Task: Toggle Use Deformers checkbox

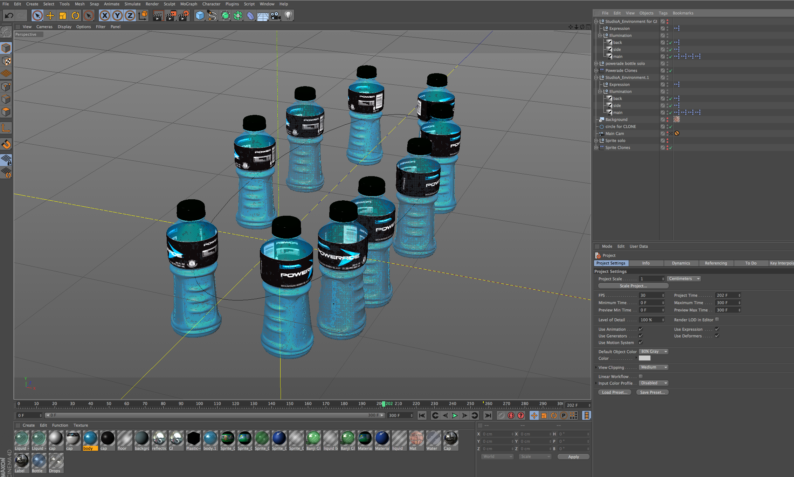Action: (x=717, y=336)
